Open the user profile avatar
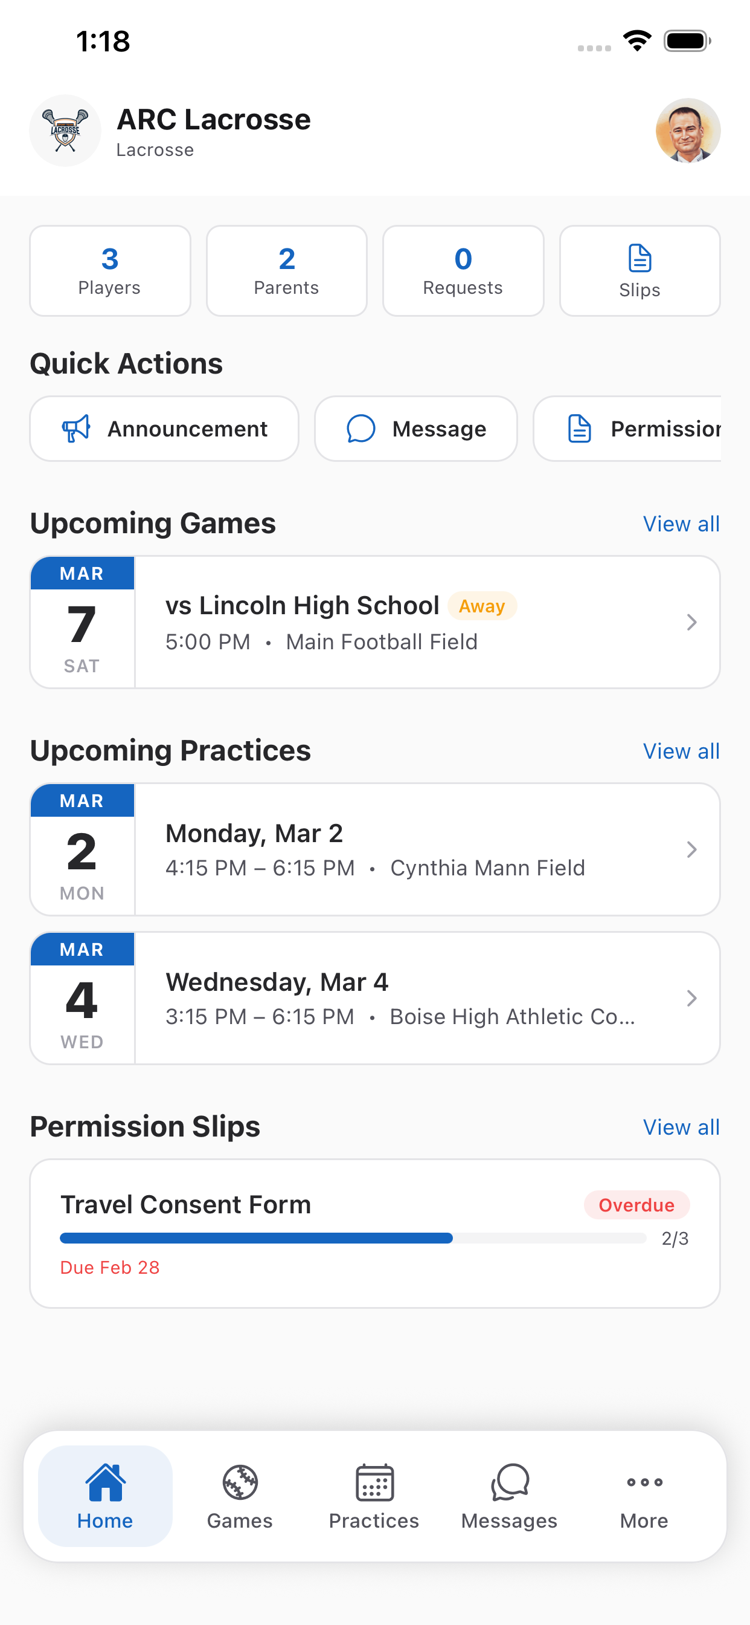 pos(688,131)
